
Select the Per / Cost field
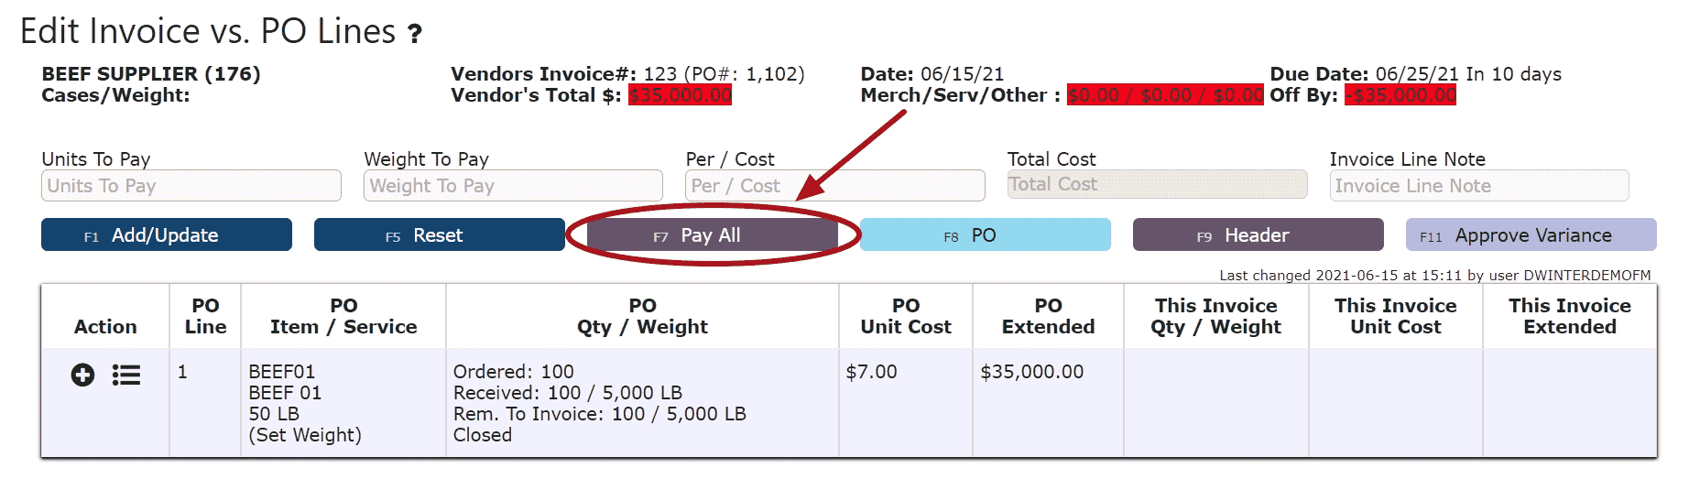pos(834,186)
